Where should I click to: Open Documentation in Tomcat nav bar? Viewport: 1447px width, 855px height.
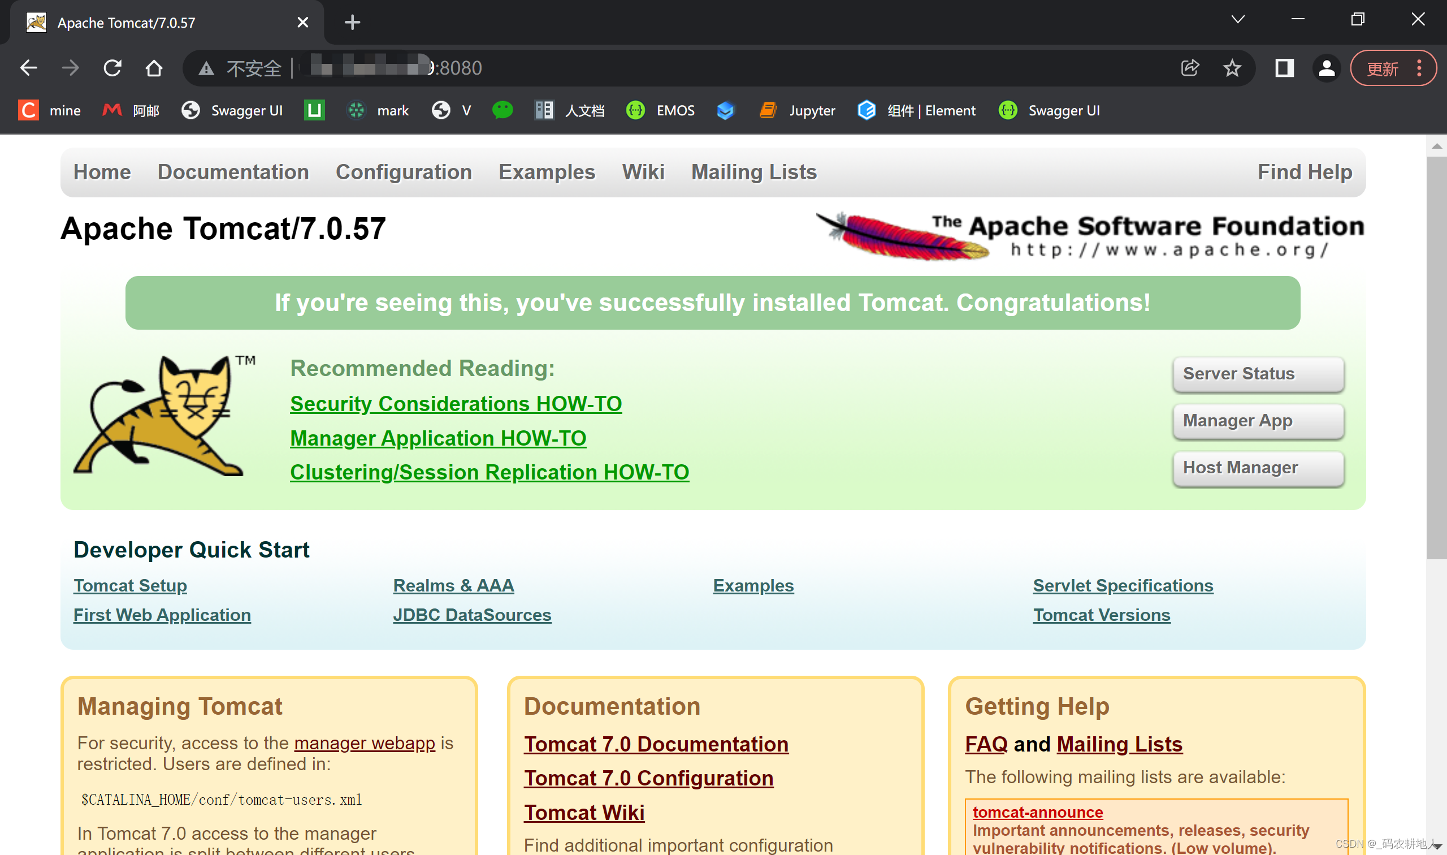[233, 172]
